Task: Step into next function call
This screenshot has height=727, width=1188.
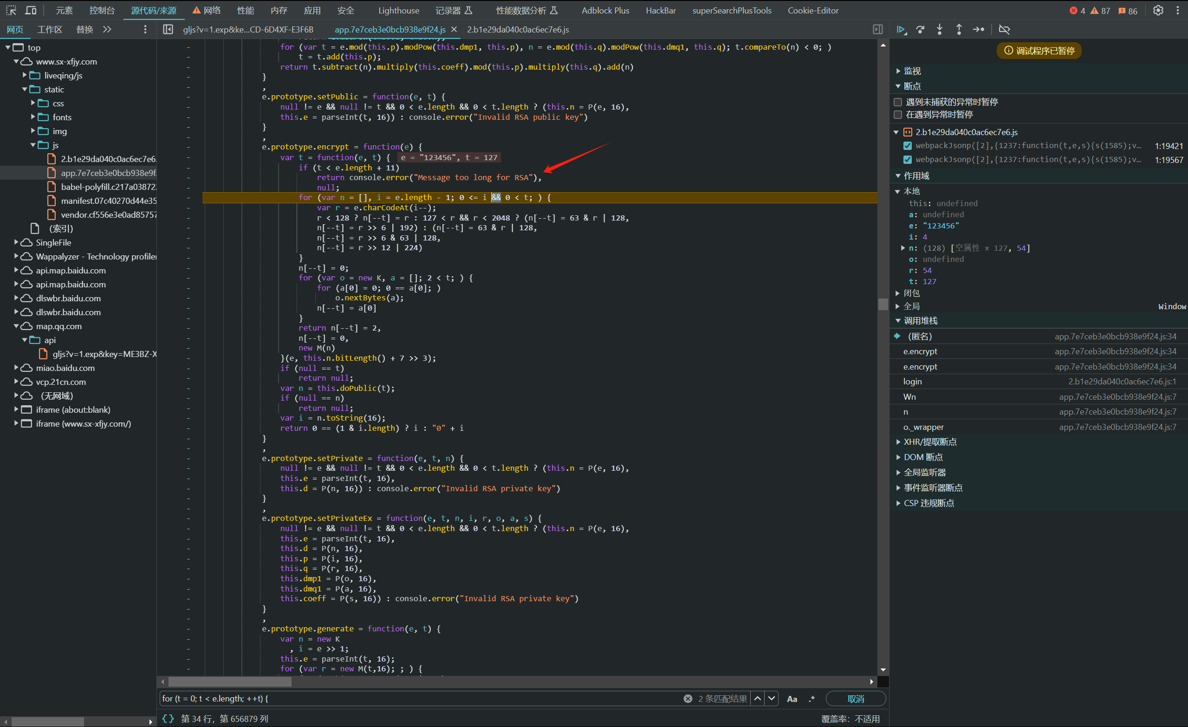Action: (x=940, y=29)
